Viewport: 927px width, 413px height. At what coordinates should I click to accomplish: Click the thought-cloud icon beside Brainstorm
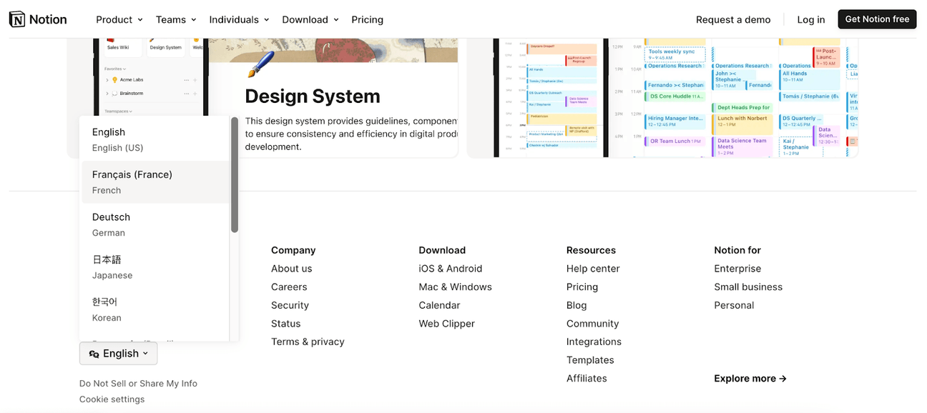click(x=114, y=94)
